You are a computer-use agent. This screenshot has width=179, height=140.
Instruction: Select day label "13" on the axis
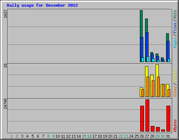(x=73, y=136)
